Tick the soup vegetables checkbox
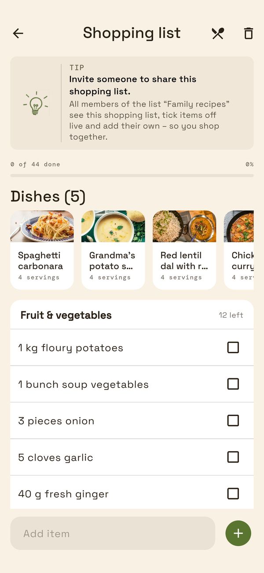 pos(233,384)
